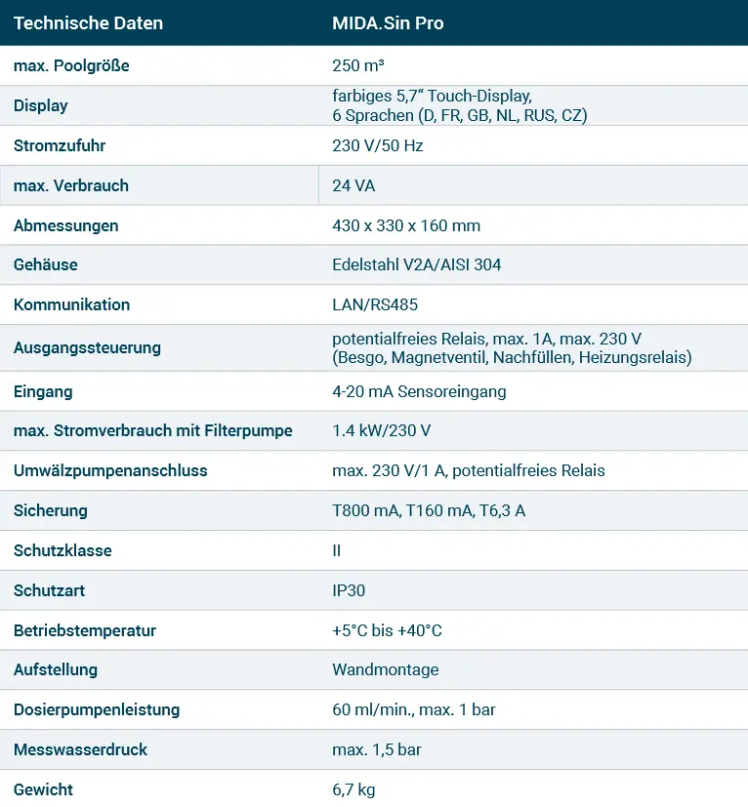748x807 pixels.
Task: Click the 'Umwälzpumpenanschluss' label
Action: [110, 470]
